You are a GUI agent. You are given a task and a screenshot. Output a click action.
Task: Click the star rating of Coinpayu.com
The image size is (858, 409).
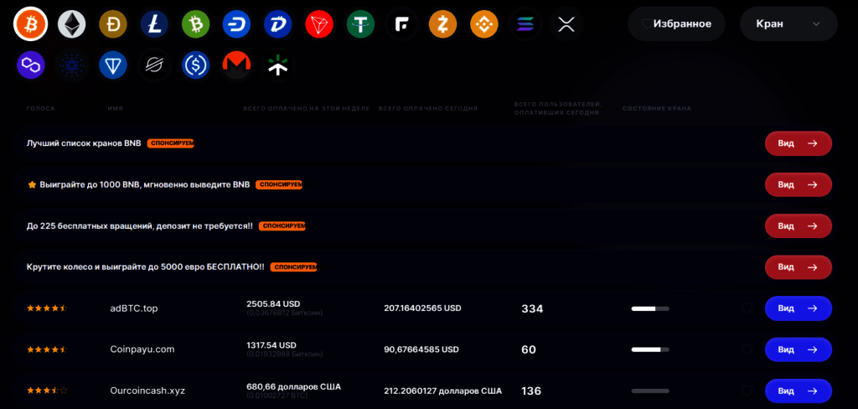coord(47,349)
